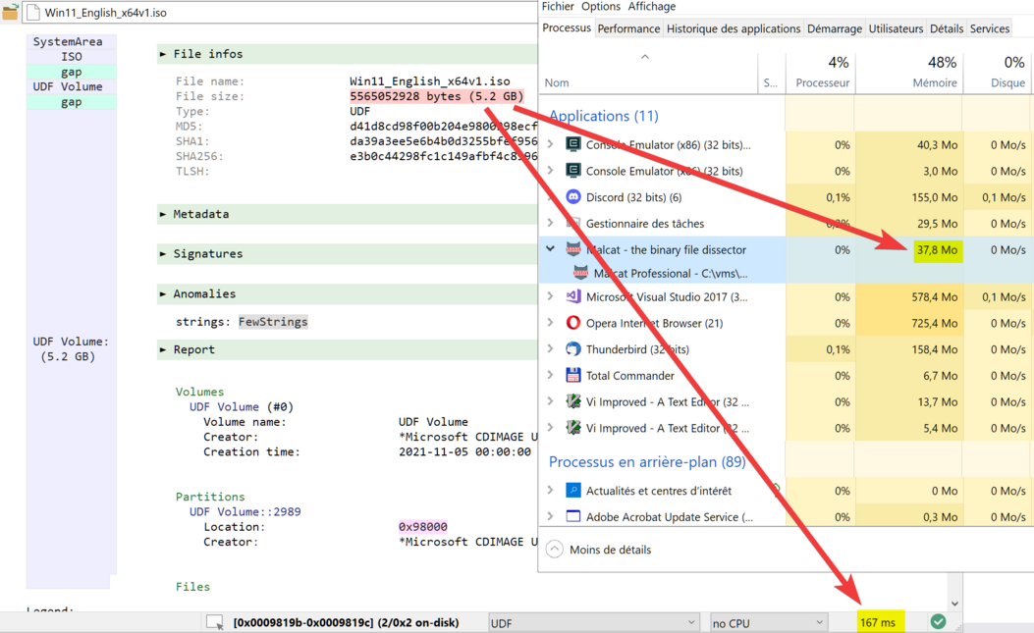Expand the Discord process group
Image resolution: width=1034 pixels, height=633 pixels.
click(x=551, y=196)
